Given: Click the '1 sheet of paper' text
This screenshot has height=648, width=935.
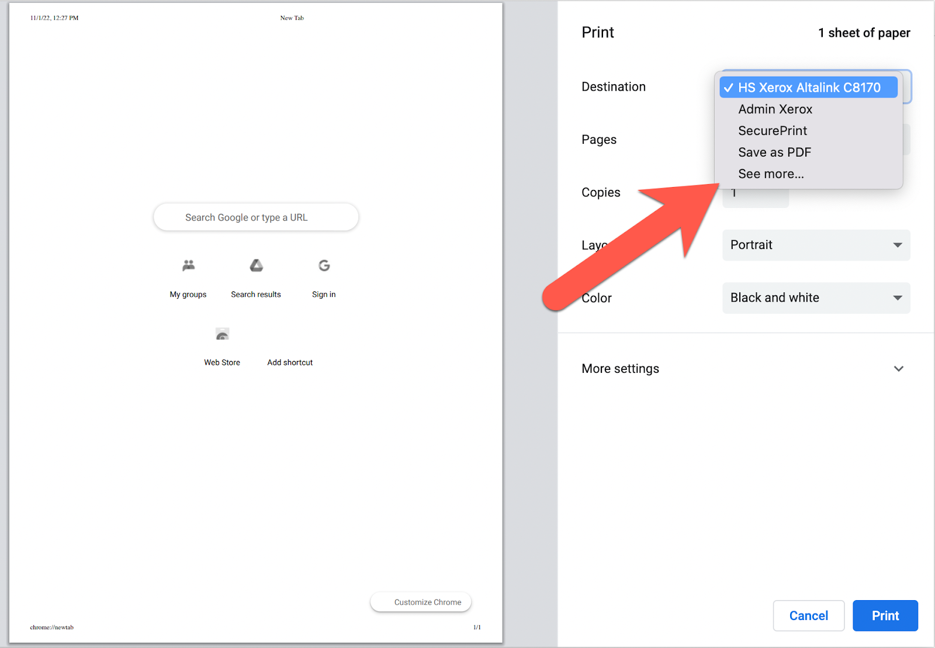Looking at the screenshot, I should pos(864,33).
